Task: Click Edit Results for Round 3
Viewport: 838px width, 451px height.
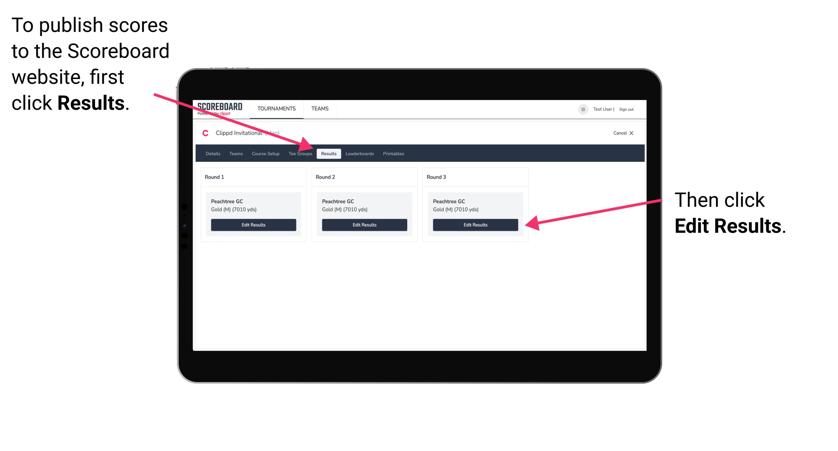Action: [475, 225]
